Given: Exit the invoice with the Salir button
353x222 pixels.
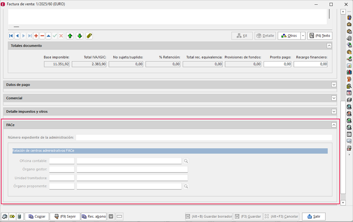Looking at the screenshot, I should coord(313,216).
